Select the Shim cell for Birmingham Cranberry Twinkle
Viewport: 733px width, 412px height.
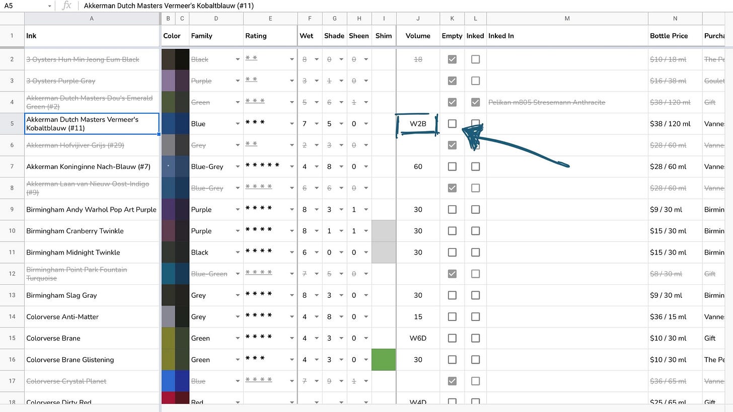point(384,231)
